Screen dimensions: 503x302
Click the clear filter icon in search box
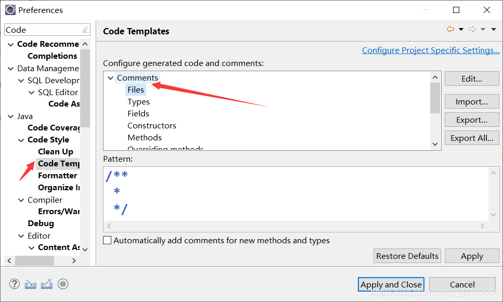(x=85, y=30)
